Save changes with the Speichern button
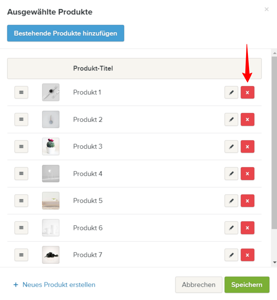277x300 pixels. pyautogui.click(x=247, y=285)
